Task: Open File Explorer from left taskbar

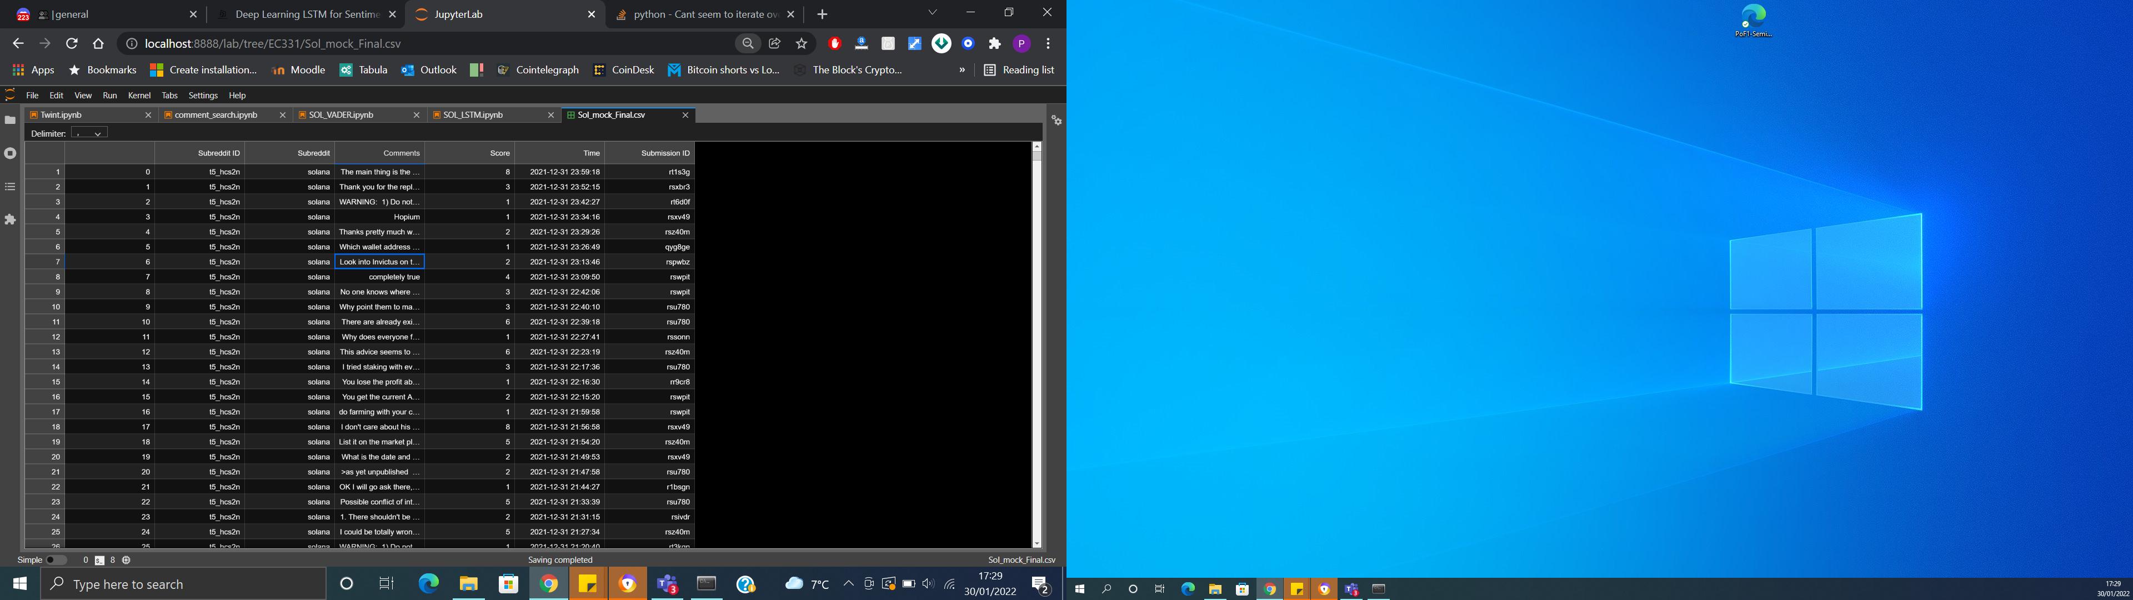Action: coord(469,583)
